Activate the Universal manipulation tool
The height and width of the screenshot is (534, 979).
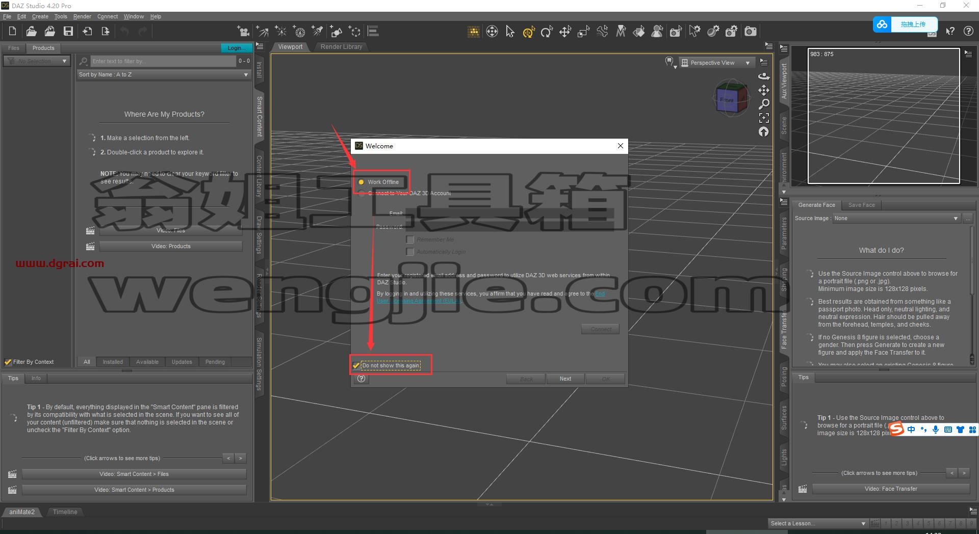coord(528,32)
